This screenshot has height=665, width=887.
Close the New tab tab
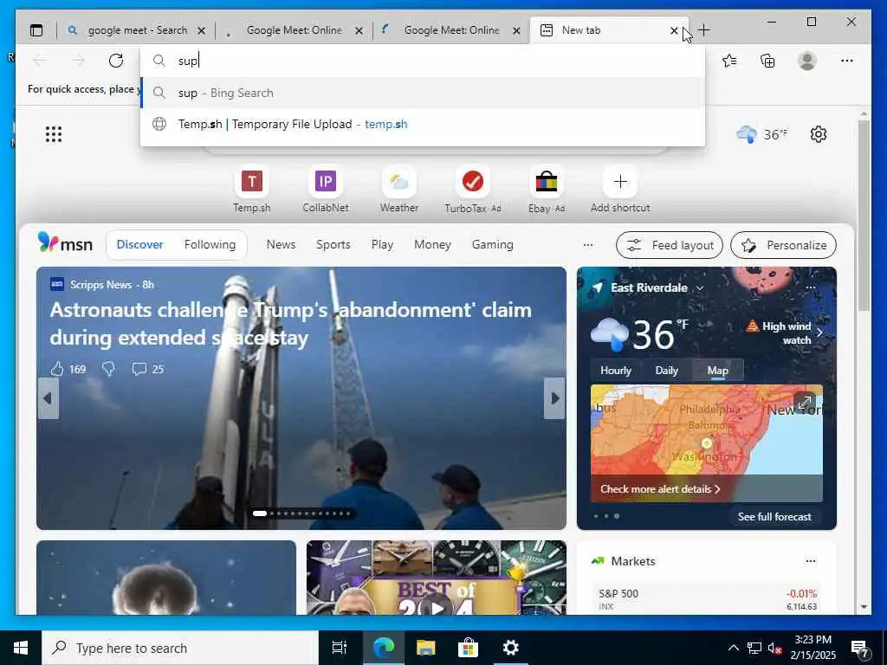point(674,30)
